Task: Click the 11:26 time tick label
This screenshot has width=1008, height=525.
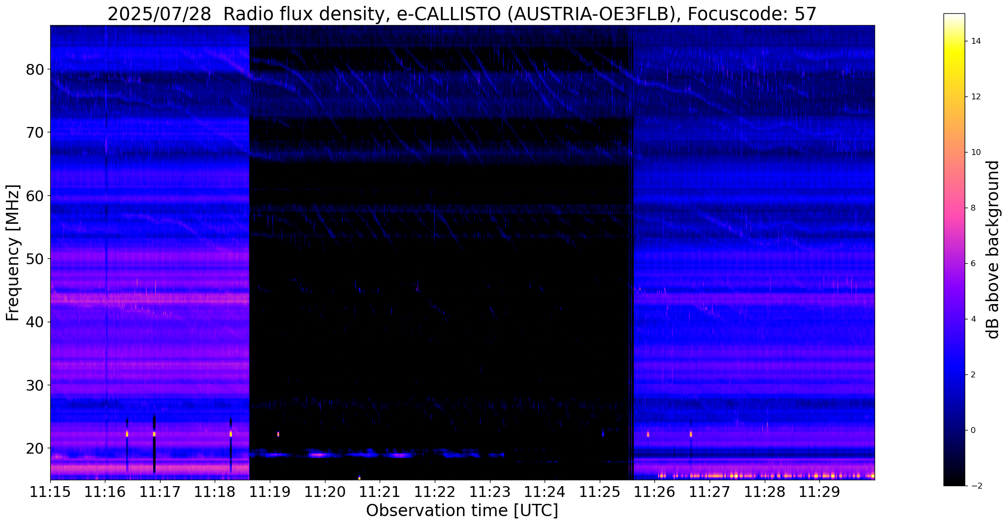Action: 654,492
